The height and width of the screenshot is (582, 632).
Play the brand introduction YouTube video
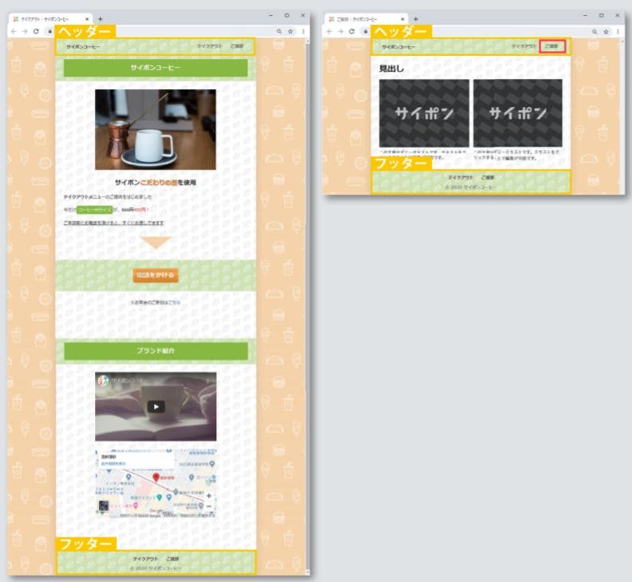(x=156, y=407)
